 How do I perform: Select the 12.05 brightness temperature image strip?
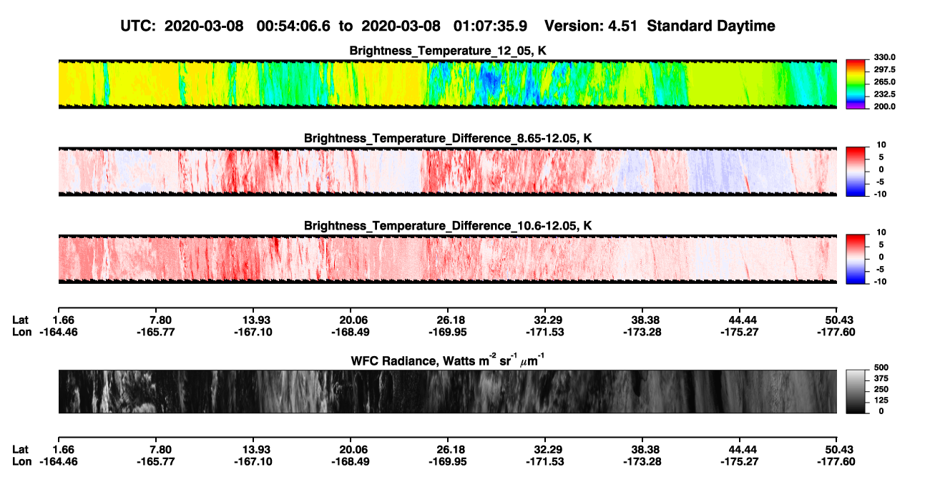447,84
